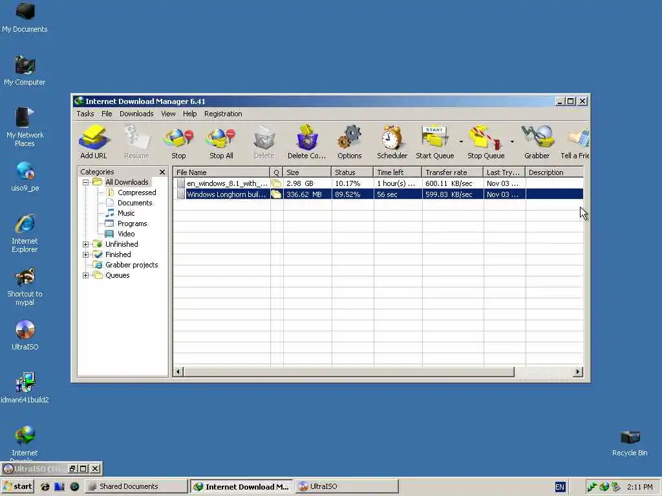Open the Start Queue dropdown arrow
Viewport: 662px width, 496px height.
tap(461, 141)
